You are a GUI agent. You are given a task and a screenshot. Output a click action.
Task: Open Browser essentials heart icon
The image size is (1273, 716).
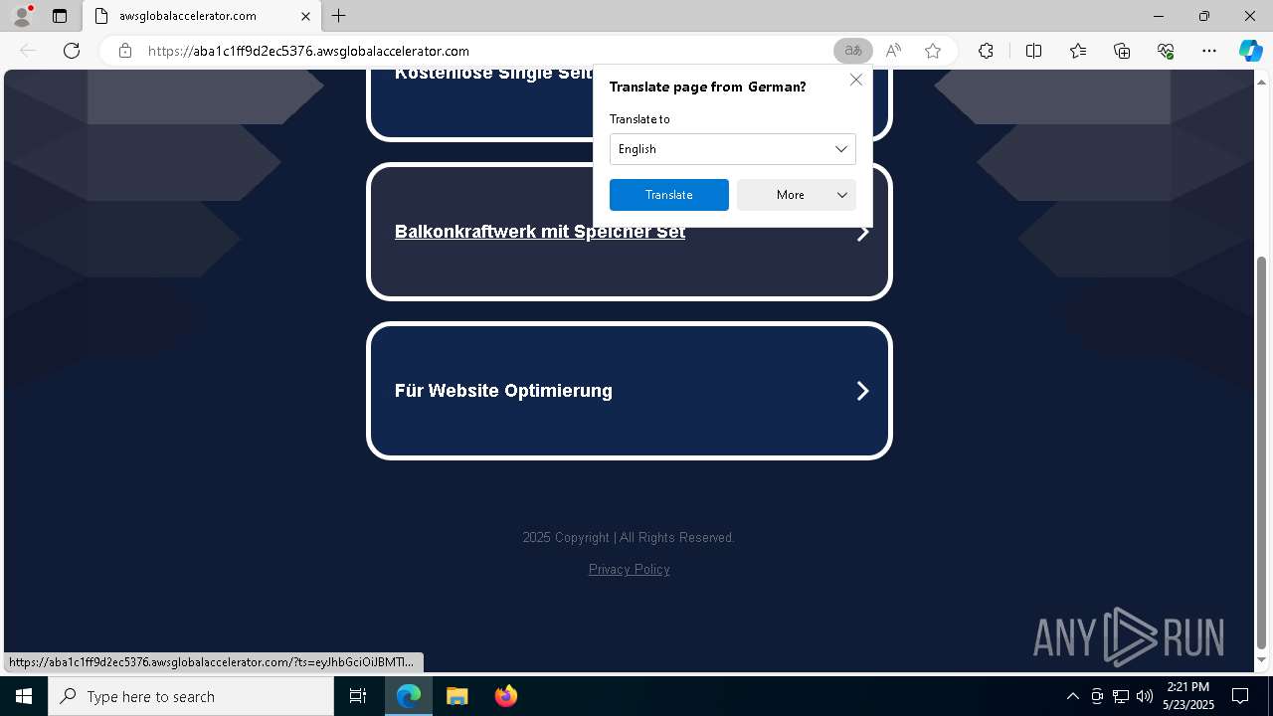pyautogui.click(x=1166, y=51)
